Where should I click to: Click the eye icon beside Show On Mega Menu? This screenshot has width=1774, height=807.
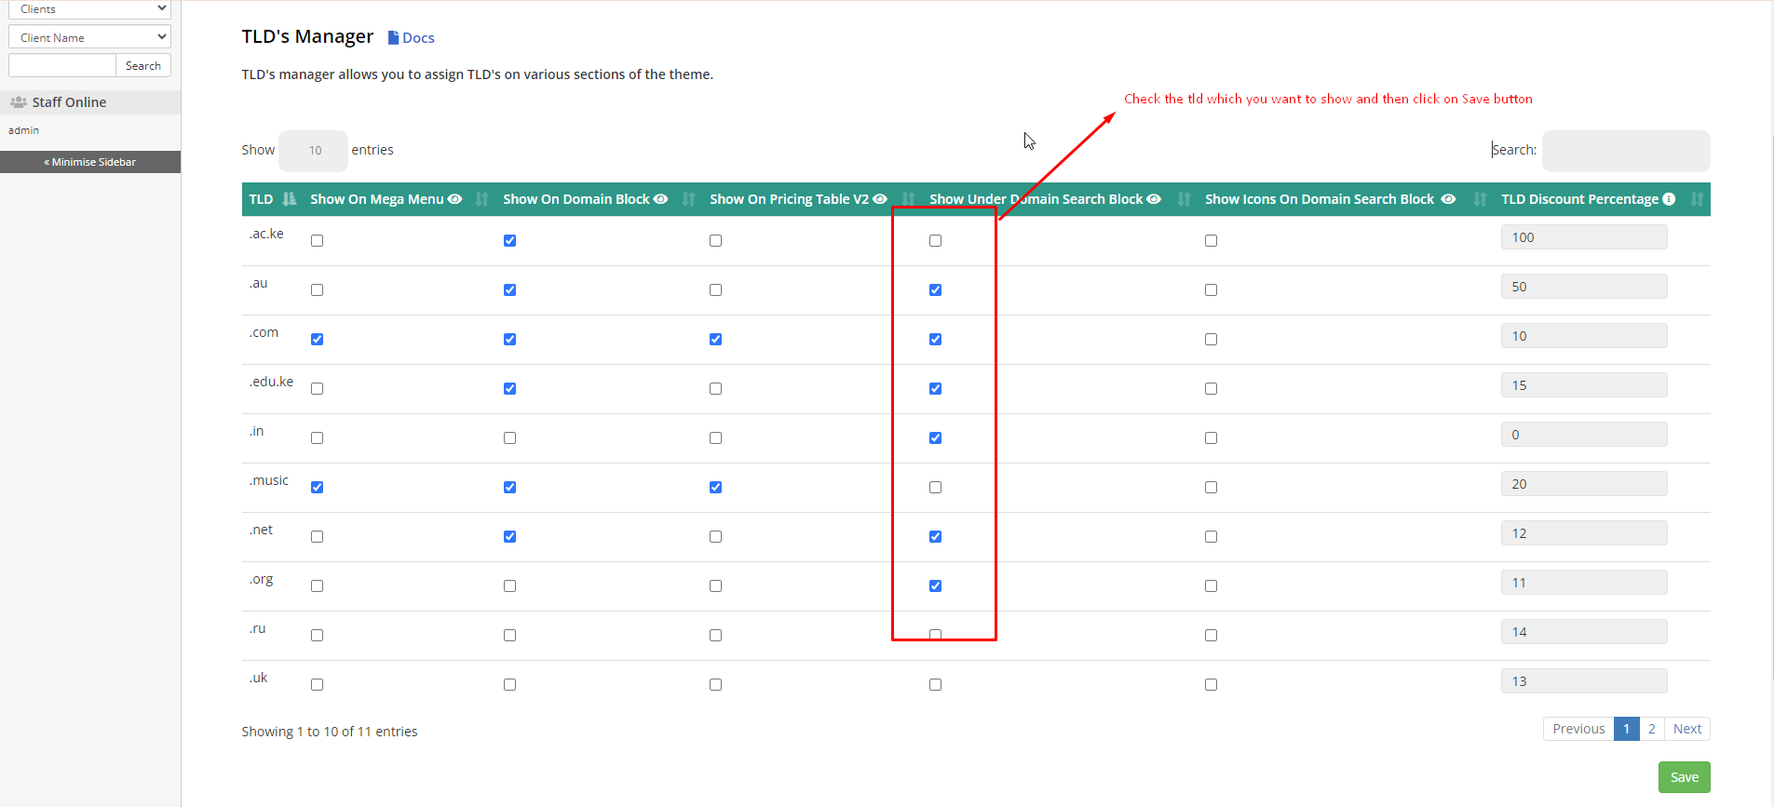tap(454, 199)
